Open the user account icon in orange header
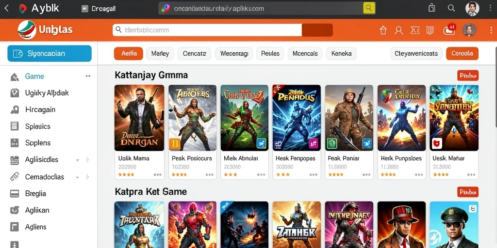This screenshot has width=497, height=248. pyautogui.click(x=399, y=31)
